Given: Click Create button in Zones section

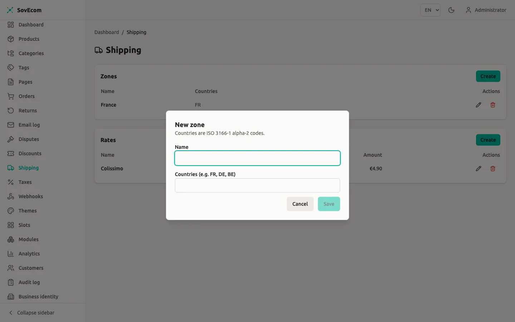Looking at the screenshot, I should point(488,76).
